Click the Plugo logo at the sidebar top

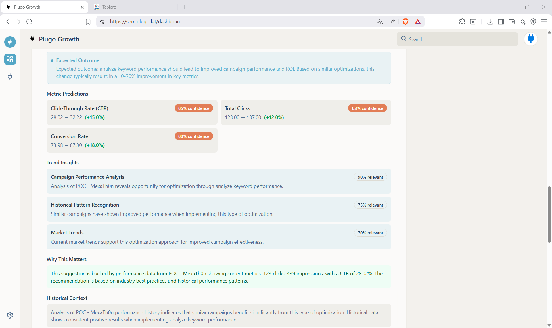[10, 42]
